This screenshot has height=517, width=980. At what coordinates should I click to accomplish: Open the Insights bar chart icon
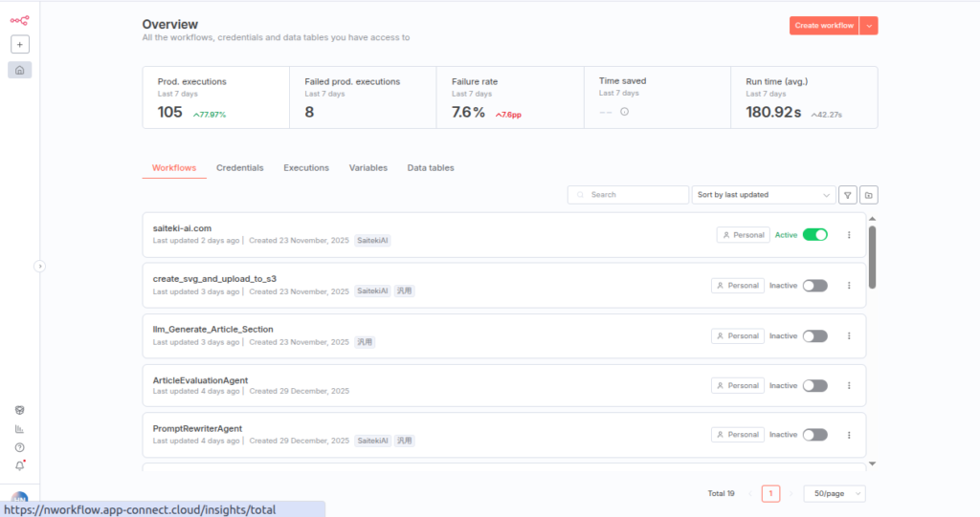[20, 429]
